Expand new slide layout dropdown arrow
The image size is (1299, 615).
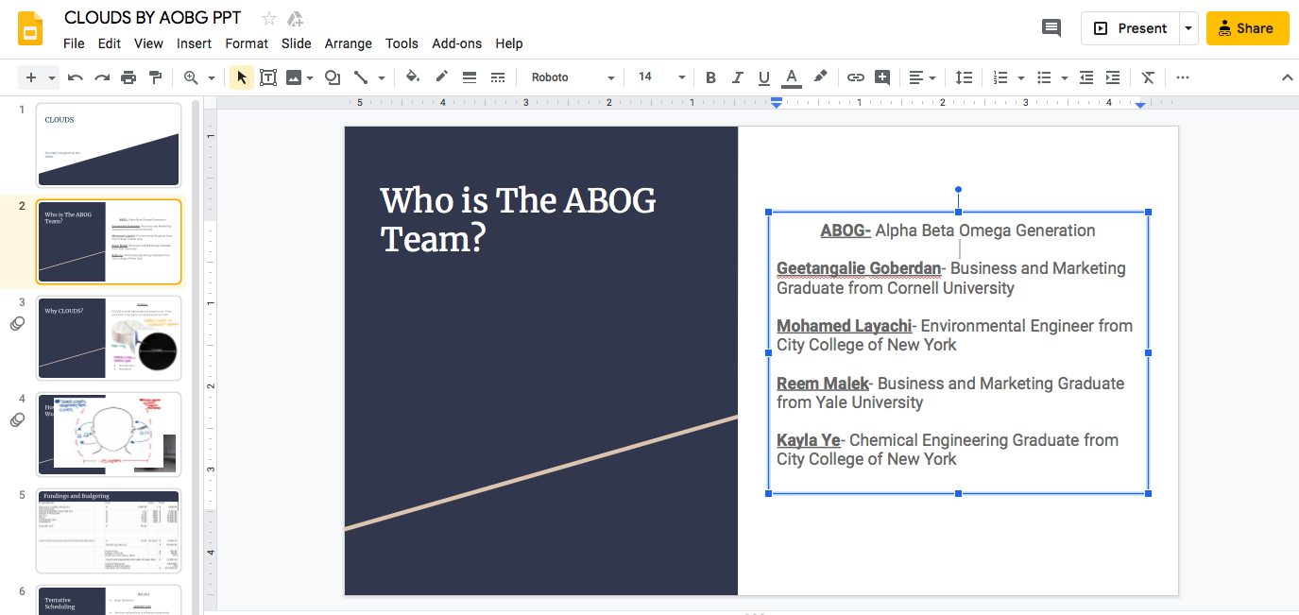tap(52, 77)
